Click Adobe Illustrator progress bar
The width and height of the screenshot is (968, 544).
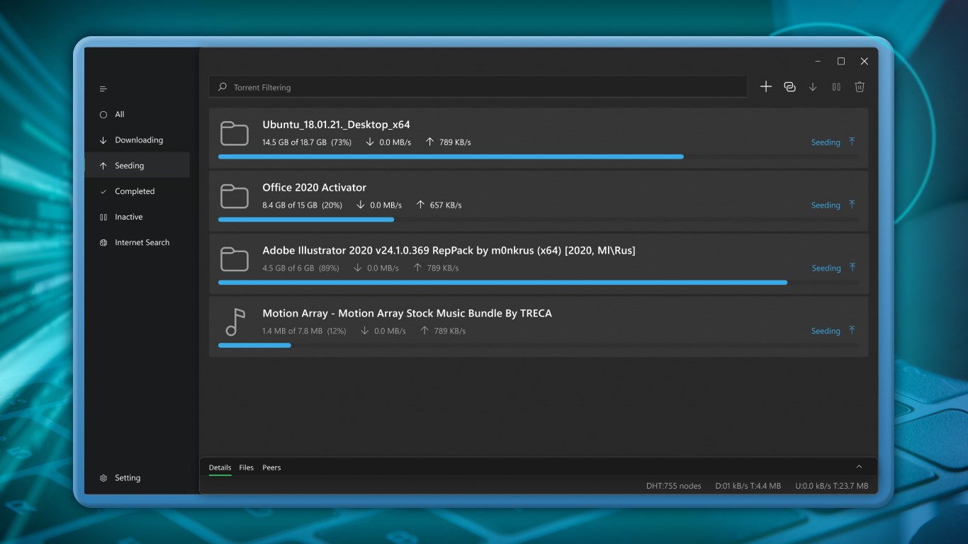pyautogui.click(x=539, y=283)
